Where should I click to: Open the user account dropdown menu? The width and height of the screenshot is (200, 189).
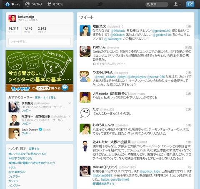177,4
